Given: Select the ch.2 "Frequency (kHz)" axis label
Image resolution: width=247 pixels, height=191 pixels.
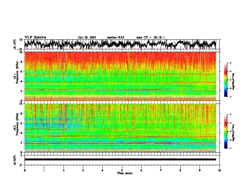Looking at the screenshot, I should point(17,124).
